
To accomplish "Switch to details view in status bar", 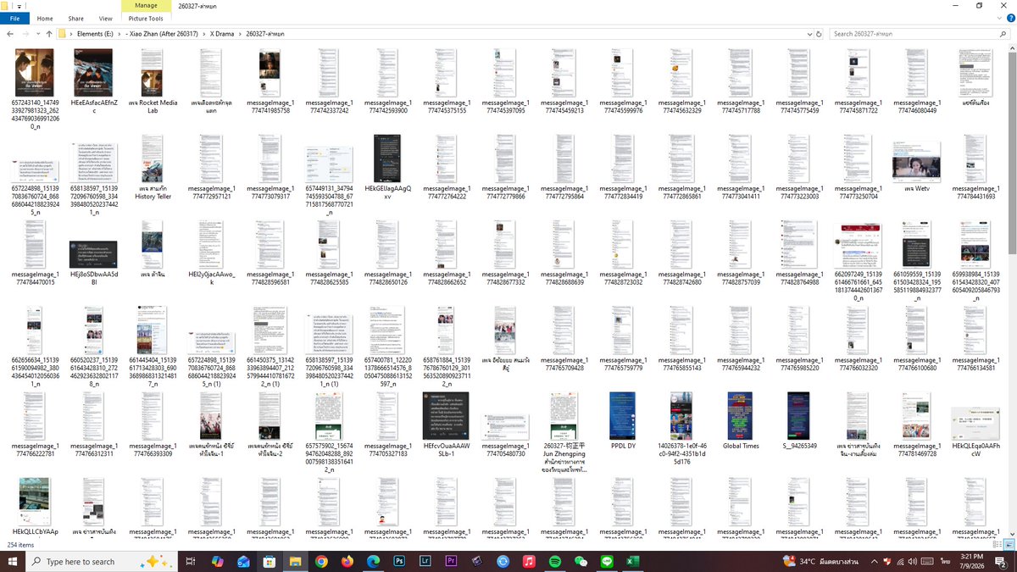I will [x=997, y=545].
